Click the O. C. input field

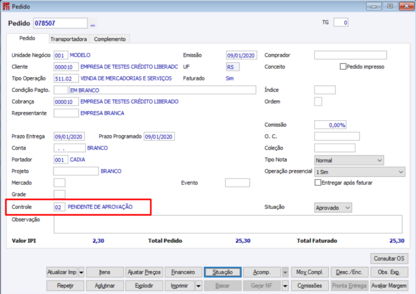(337, 136)
